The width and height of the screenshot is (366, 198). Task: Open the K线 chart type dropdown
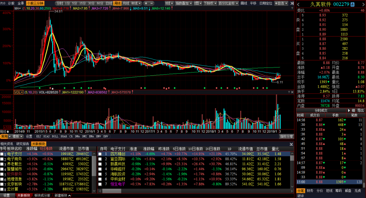(169, 3)
